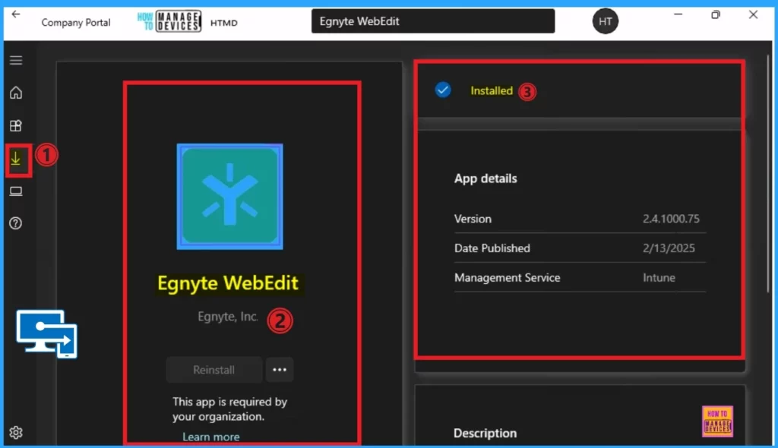Screen dimensions: 778x448
Task: Open Downloads & updates icon
Action: (x=16, y=159)
